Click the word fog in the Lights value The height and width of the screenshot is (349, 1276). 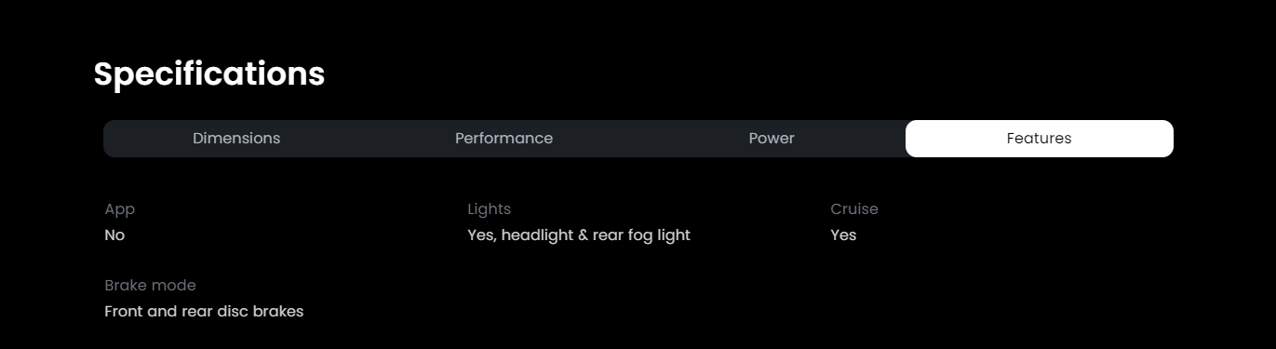tap(640, 236)
